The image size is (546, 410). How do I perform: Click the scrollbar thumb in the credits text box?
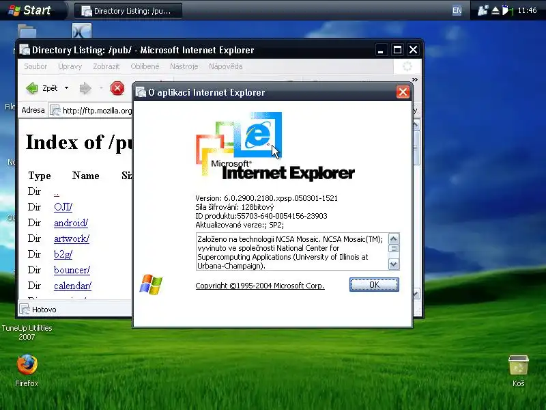394,248
